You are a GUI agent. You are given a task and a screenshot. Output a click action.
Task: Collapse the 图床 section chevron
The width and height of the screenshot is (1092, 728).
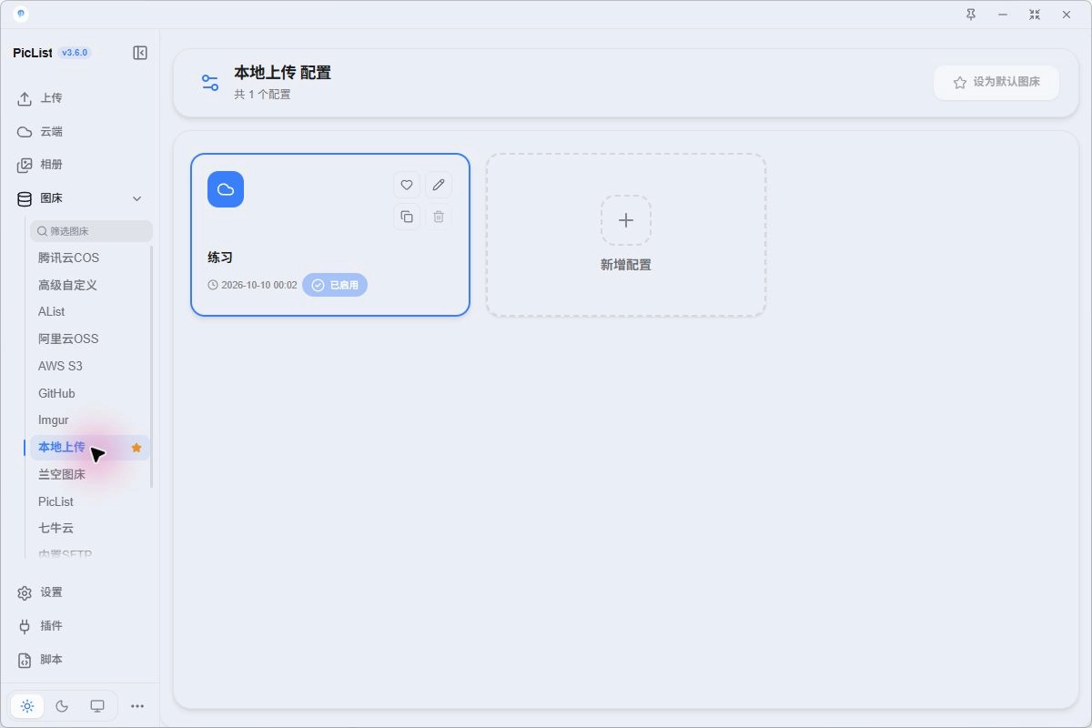pyautogui.click(x=137, y=198)
